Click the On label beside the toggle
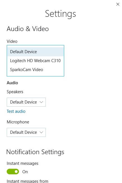Image resolution: width=122 pixels, height=183 pixels. click(25, 172)
